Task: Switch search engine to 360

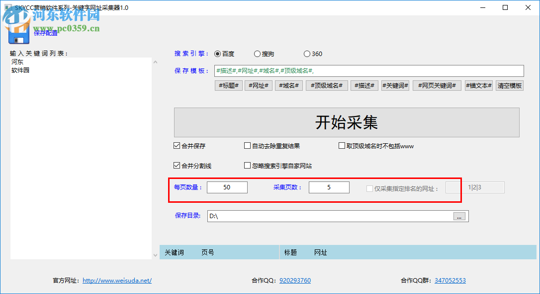Action: 307,54
